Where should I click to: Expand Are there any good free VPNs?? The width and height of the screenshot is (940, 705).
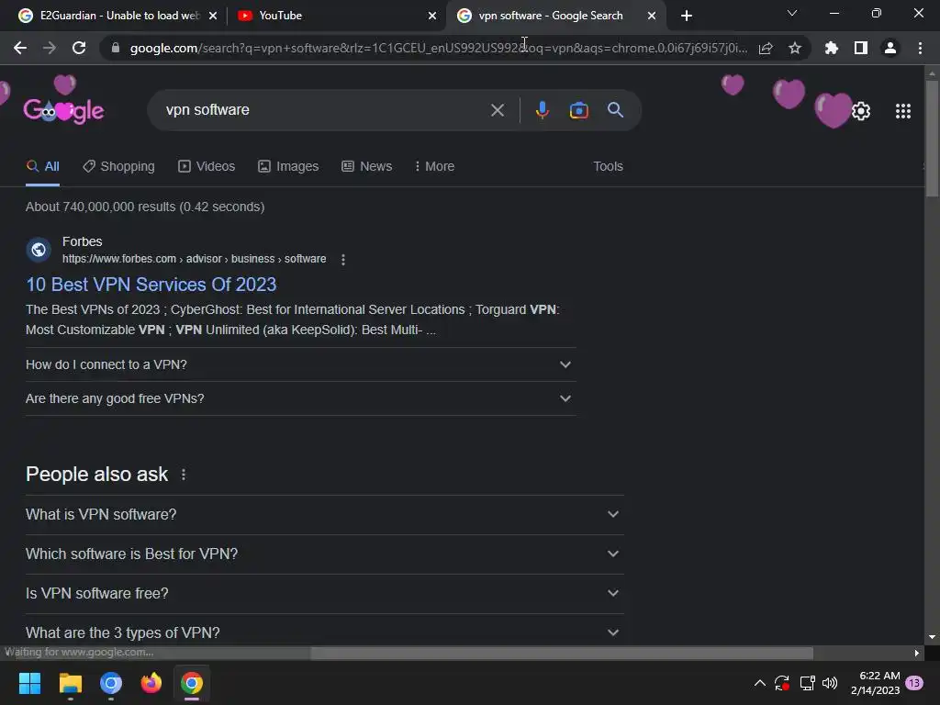(x=300, y=398)
